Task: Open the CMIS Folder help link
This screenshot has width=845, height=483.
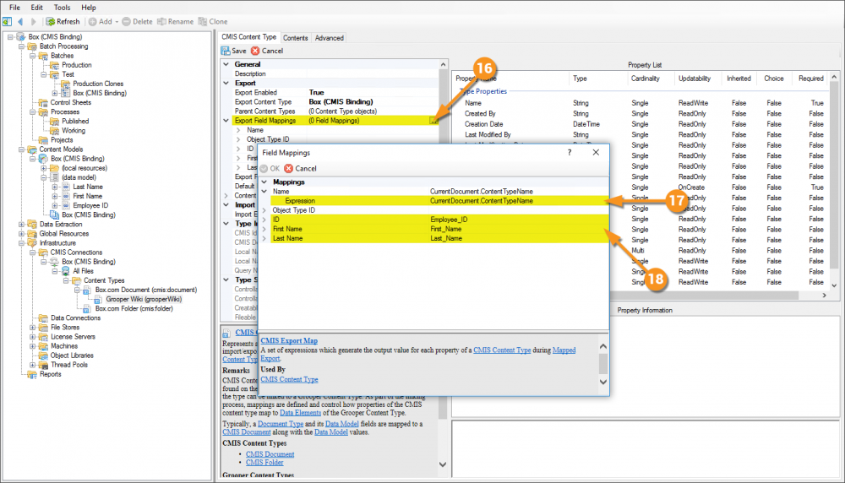Action: pyautogui.click(x=264, y=463)
